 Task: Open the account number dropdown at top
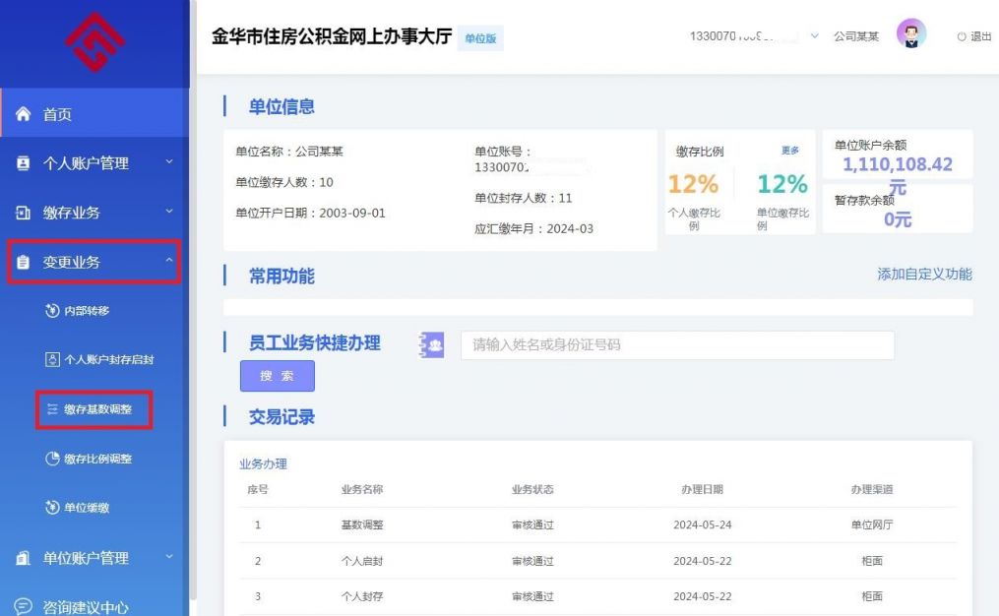[x=814, y=33]
